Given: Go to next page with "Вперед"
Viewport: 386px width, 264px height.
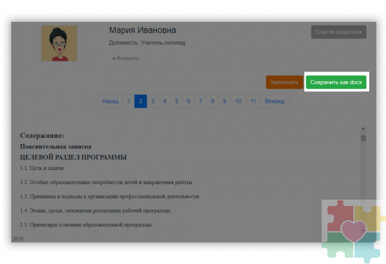Looking at the screenshot, I should click(x=274, y=101).
